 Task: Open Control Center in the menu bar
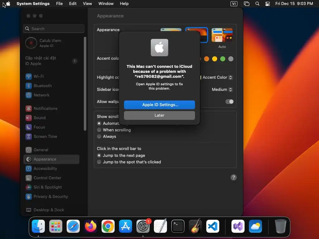[x=268, y=4]
